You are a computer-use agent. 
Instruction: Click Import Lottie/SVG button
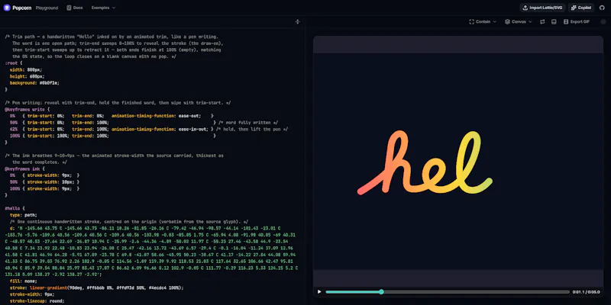(x=542, y=8)
